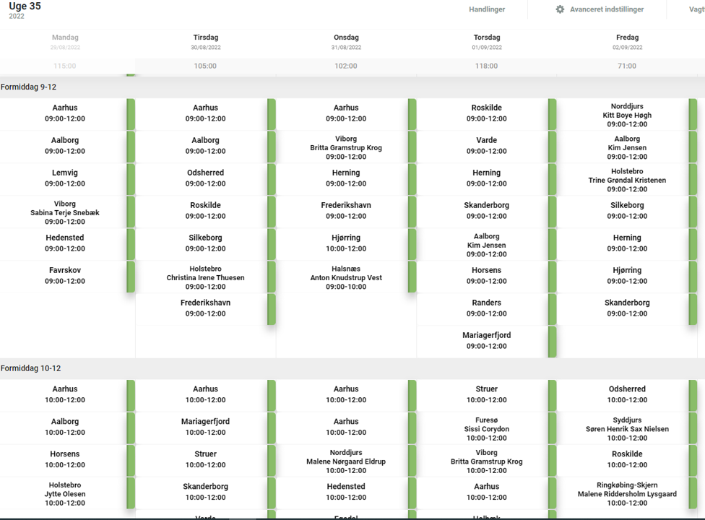The width and height of the screenshot is (705, 520).
Task: Click Avanceret indstillinger text label
Action: [606, 9]
